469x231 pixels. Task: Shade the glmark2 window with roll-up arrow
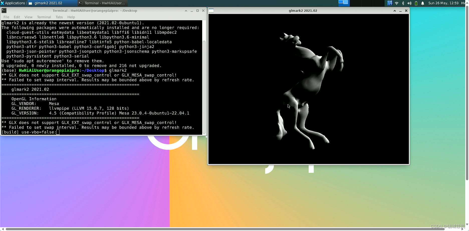[x=395, y=11]
